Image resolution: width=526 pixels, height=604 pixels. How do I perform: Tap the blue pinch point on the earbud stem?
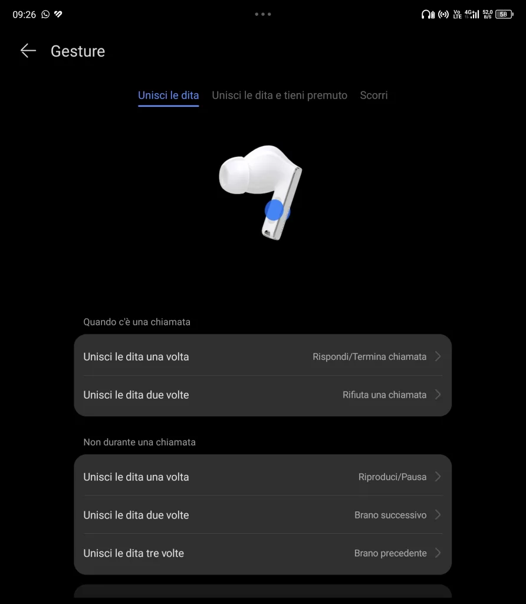tap(274, 210)
